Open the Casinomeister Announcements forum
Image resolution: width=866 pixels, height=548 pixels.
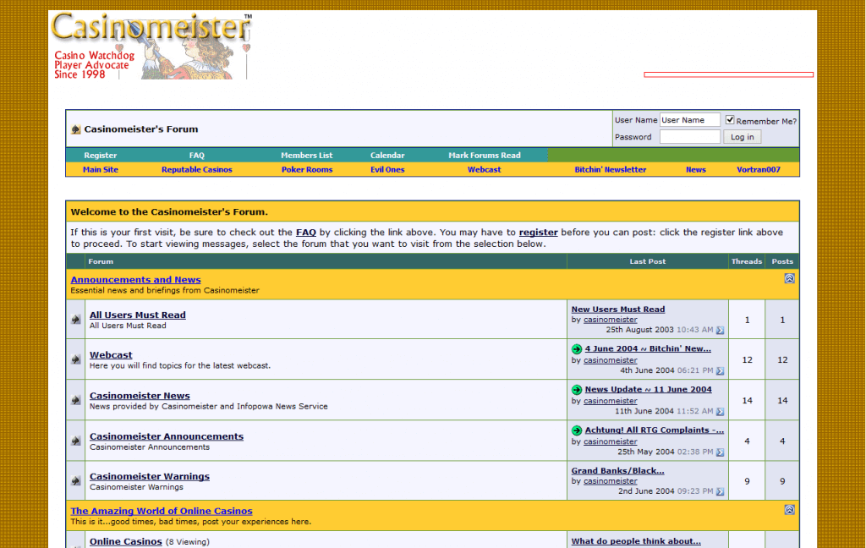tap(167, 436)
